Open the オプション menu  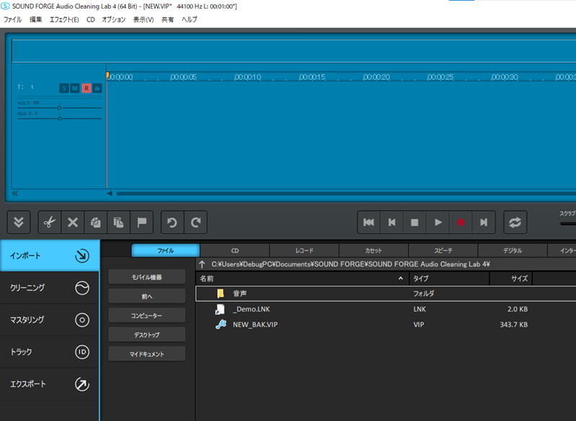[x=114, y=19]
